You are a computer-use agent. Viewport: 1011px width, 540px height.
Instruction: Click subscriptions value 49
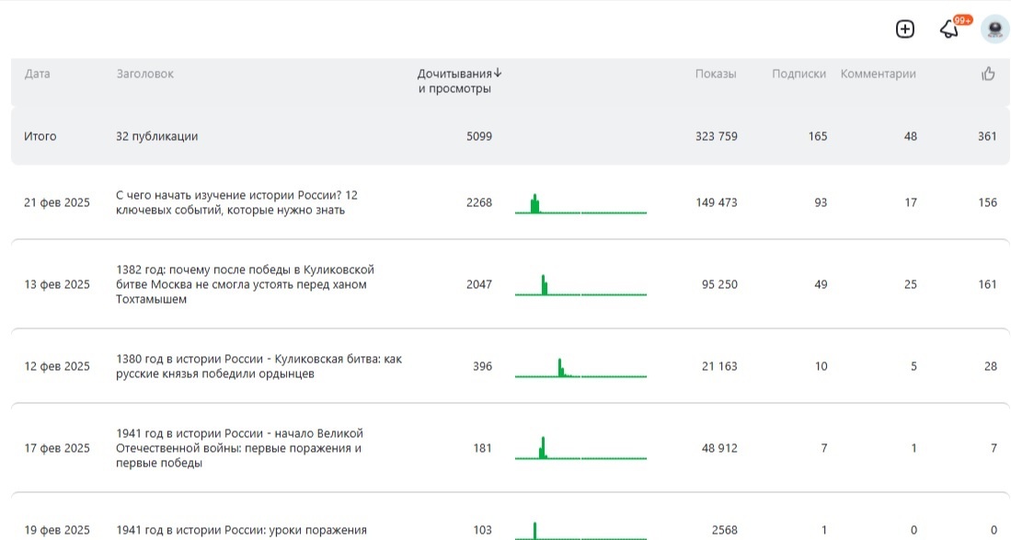821,284
